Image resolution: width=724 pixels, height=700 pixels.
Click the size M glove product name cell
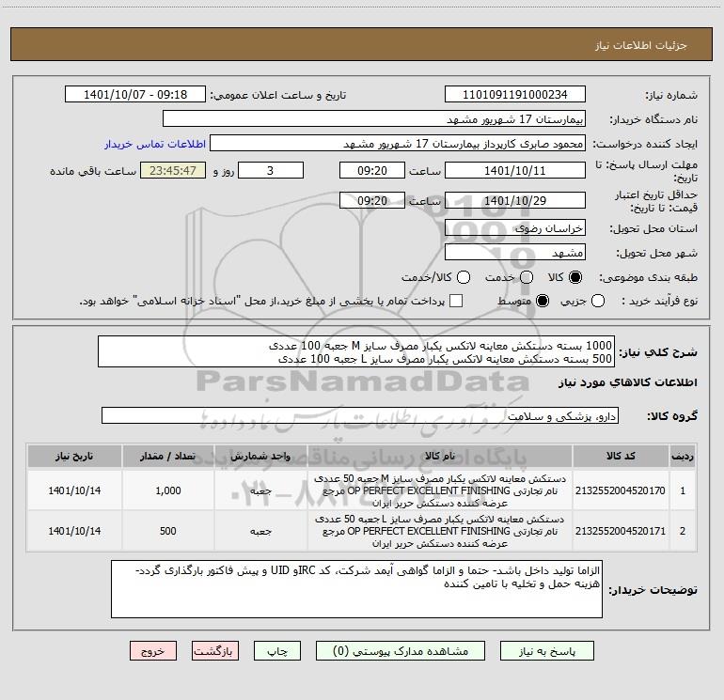click(x=440, y=490)
